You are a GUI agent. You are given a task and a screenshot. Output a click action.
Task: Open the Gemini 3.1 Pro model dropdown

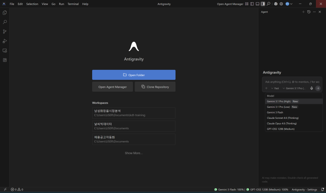pyautogui.click(x=294, y=88)
